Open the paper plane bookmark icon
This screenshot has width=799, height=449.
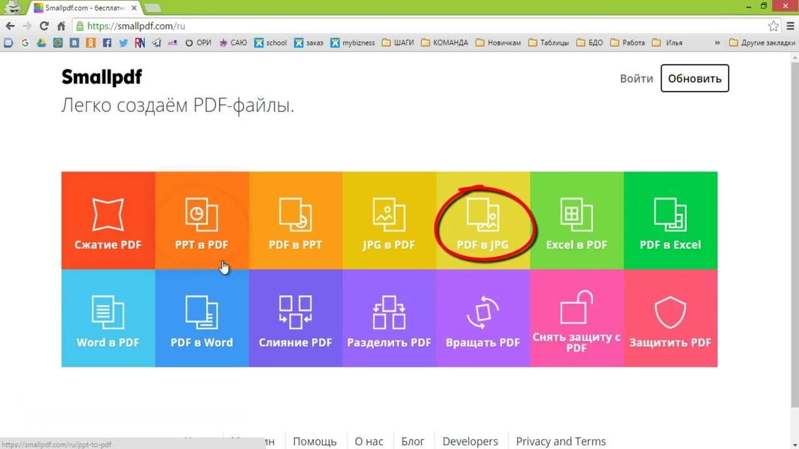coord(157,43)
